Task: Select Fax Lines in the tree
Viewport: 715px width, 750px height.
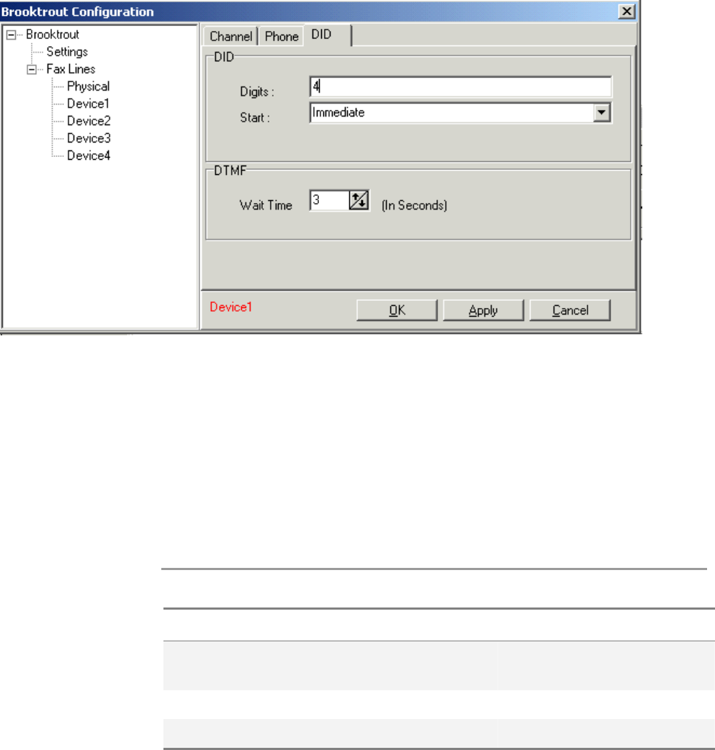Action: coord(71,69)
